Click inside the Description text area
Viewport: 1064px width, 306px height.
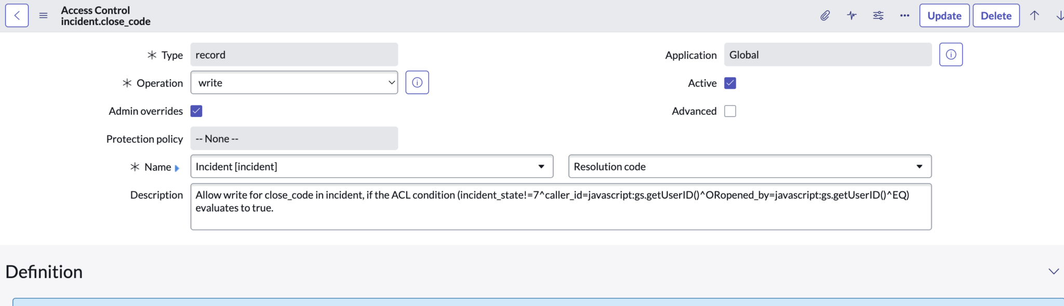point(561,207)
